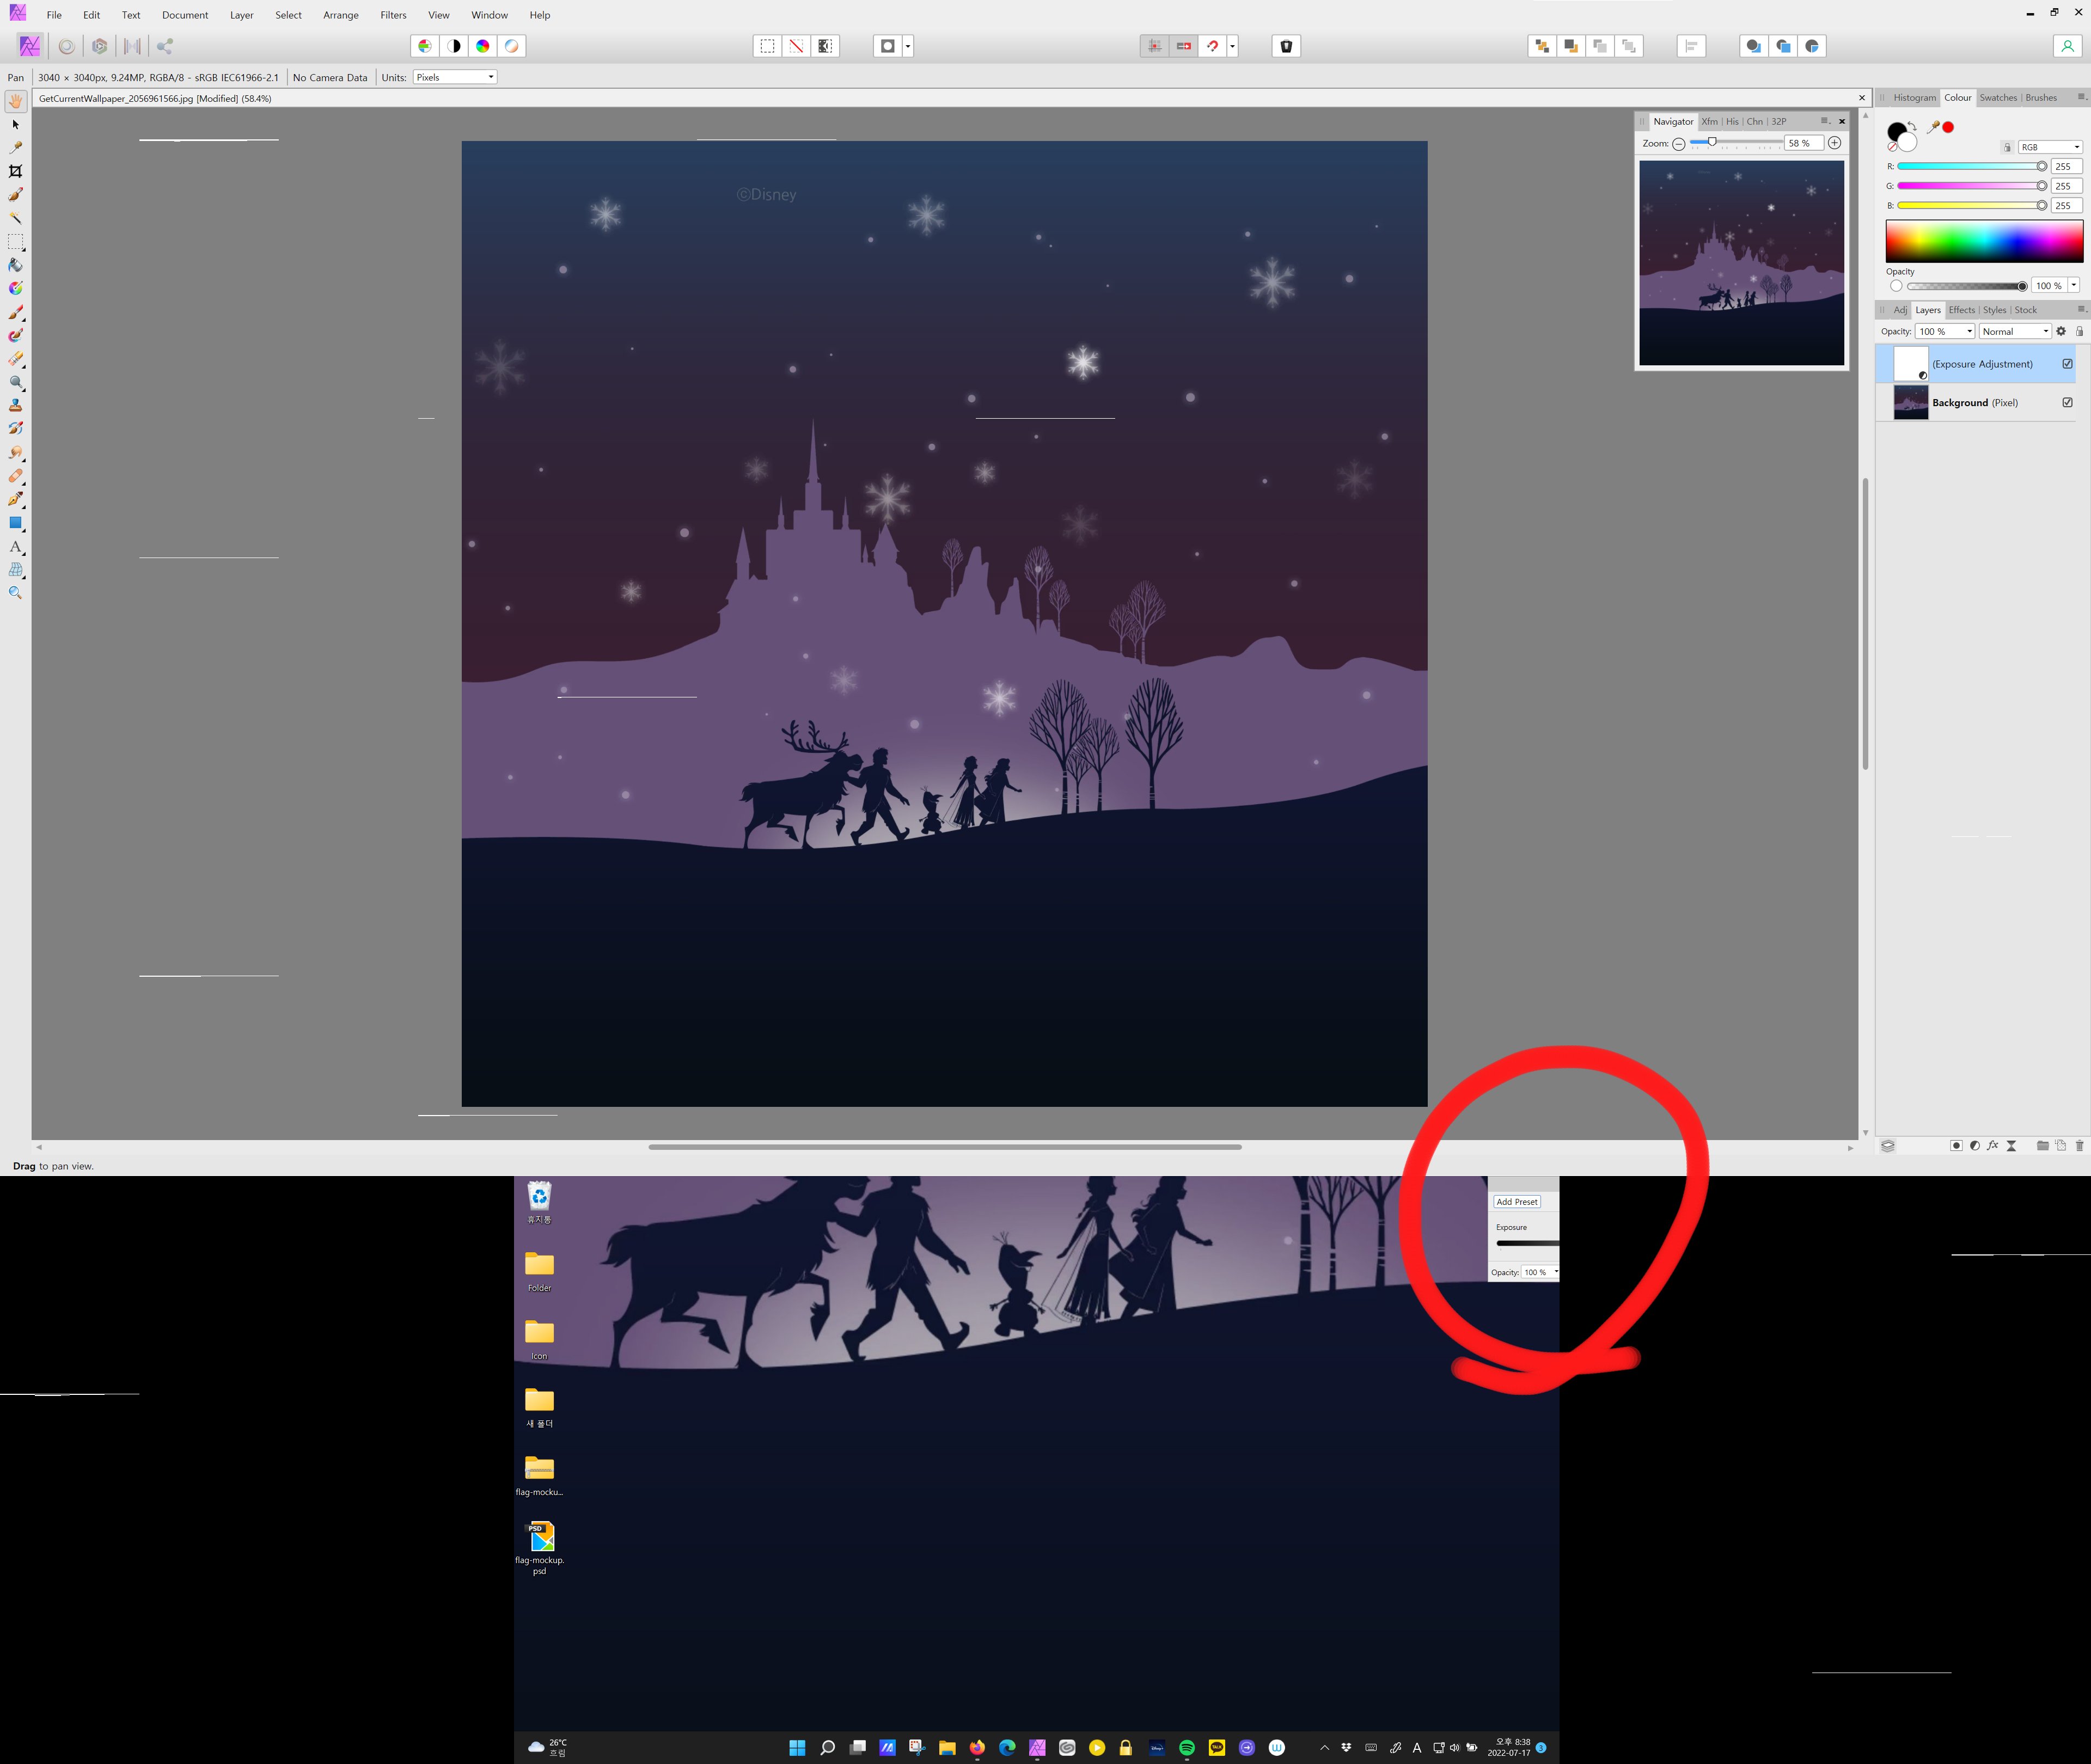Toggle the layer lock icon
Image resolution: width=2091 pixels, height=1764 pixels.
pyautogui.click(x=2079, y=331)
